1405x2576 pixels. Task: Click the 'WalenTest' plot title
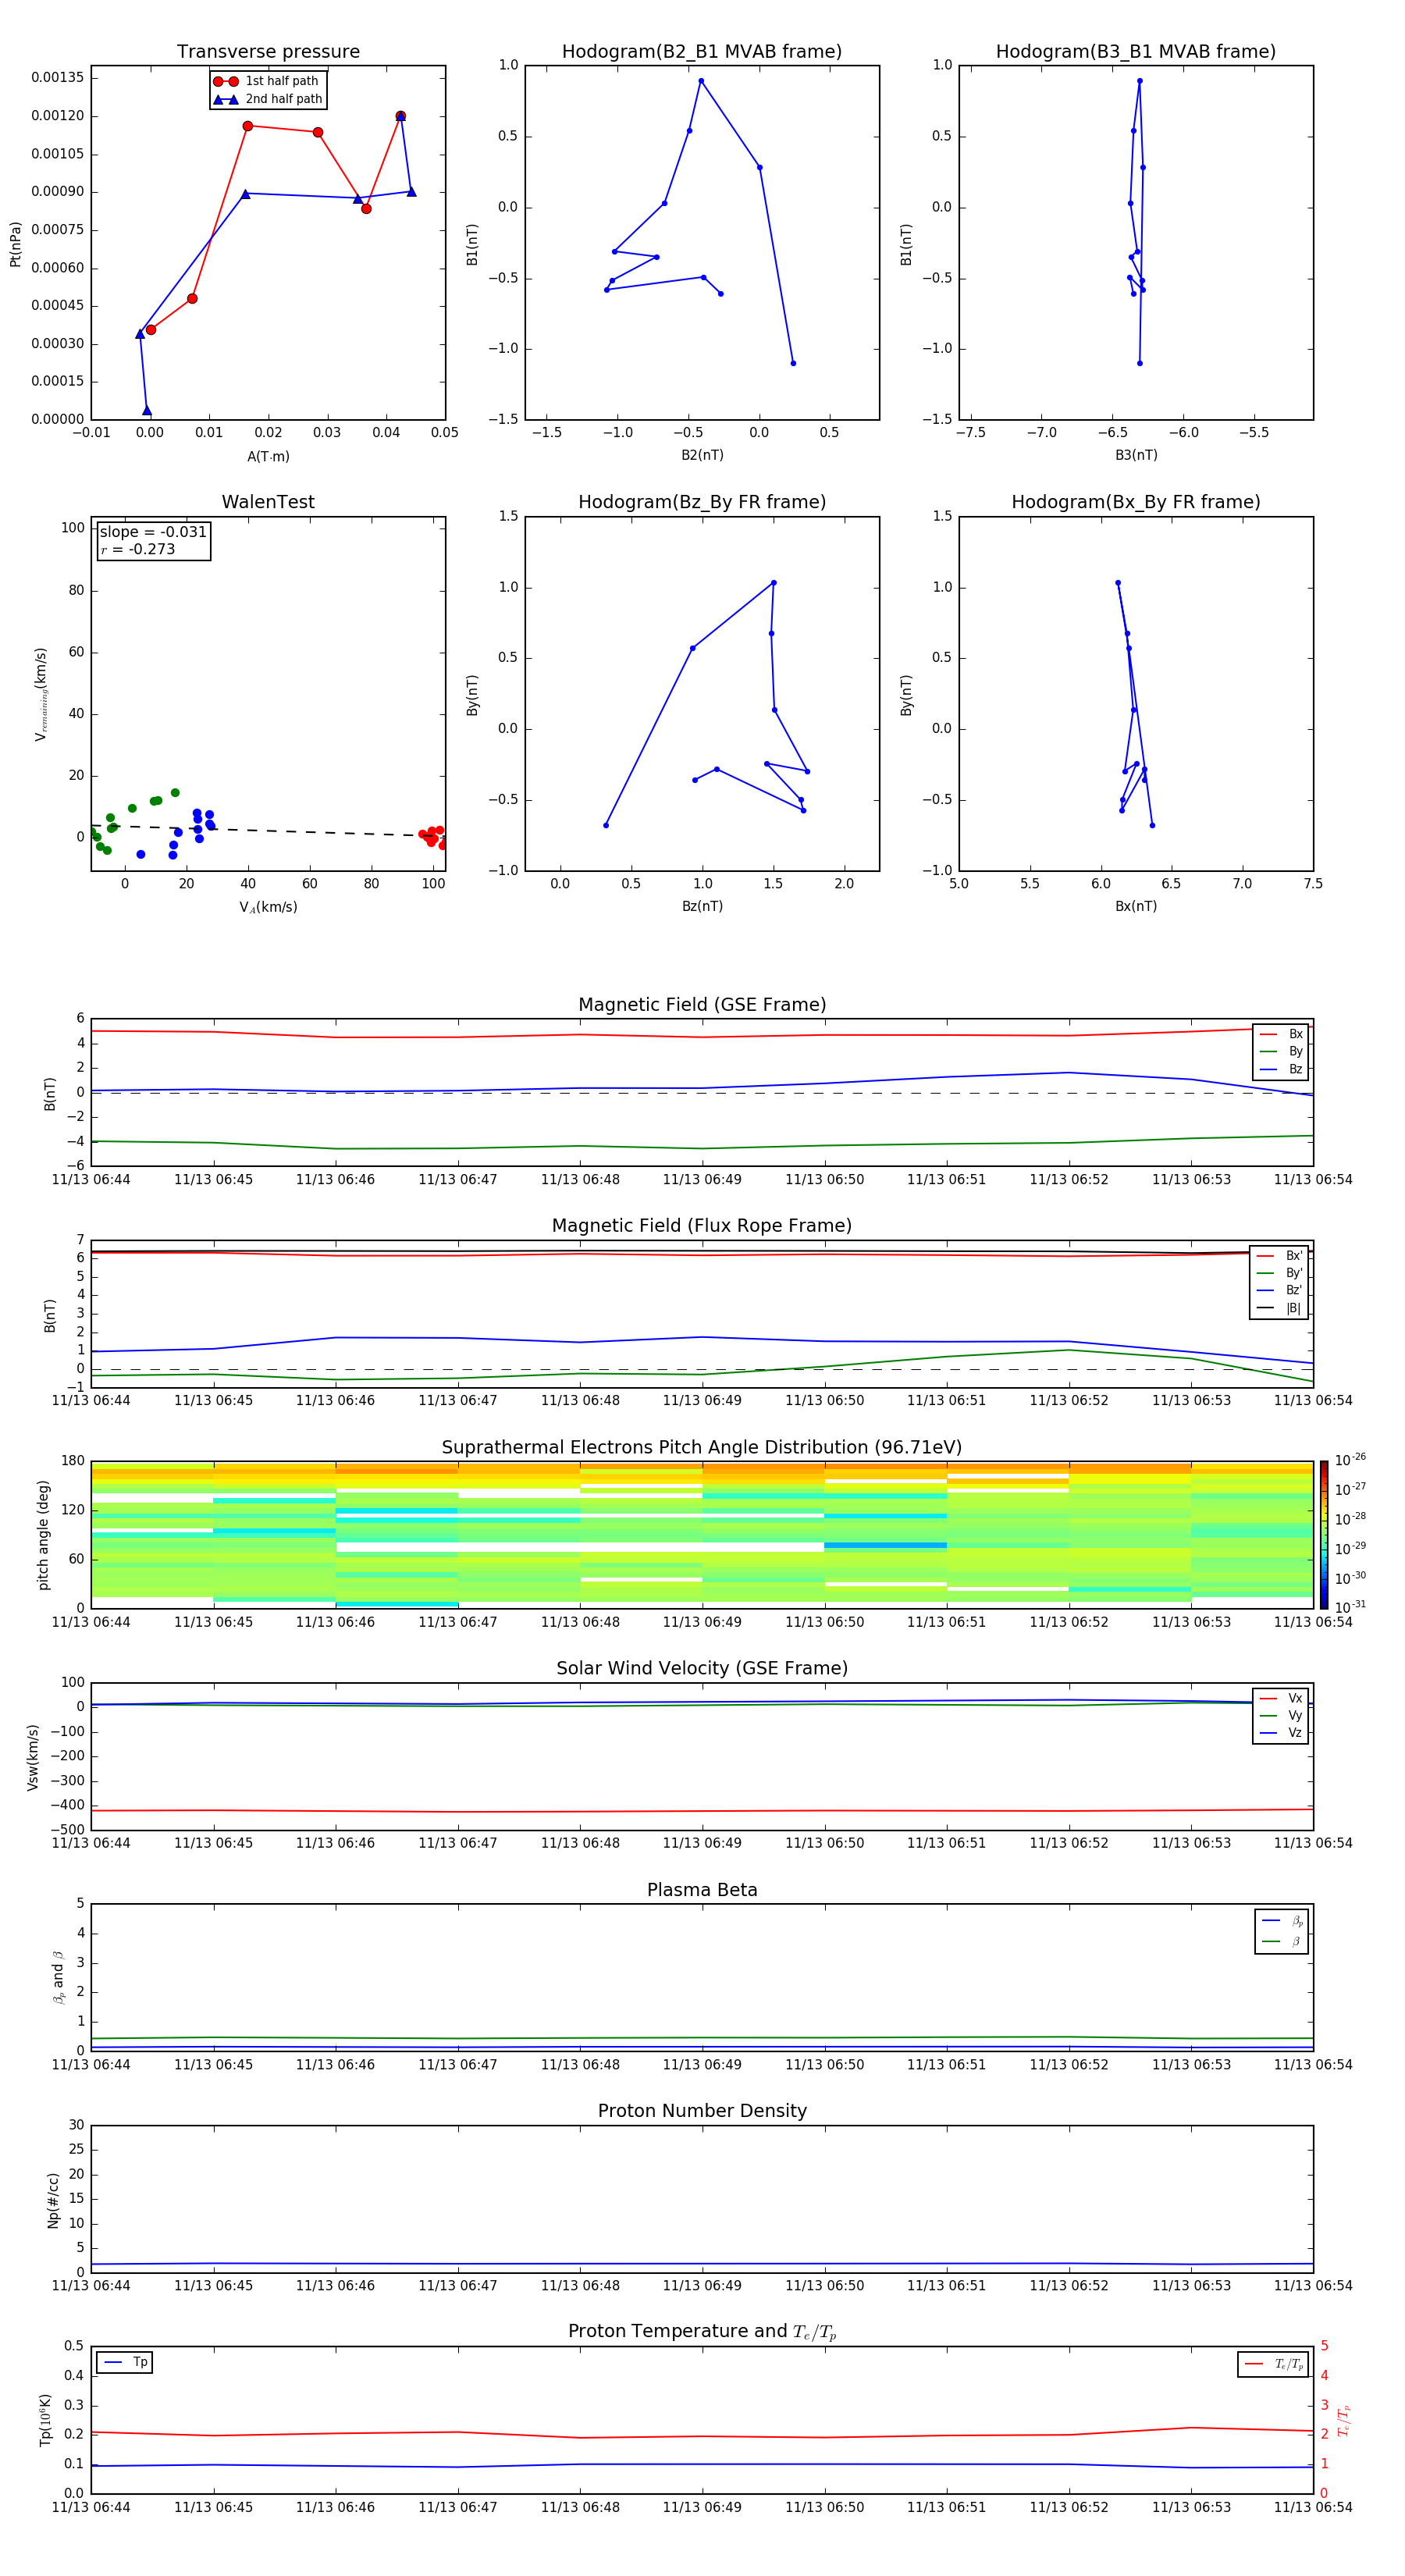[268, 502]
